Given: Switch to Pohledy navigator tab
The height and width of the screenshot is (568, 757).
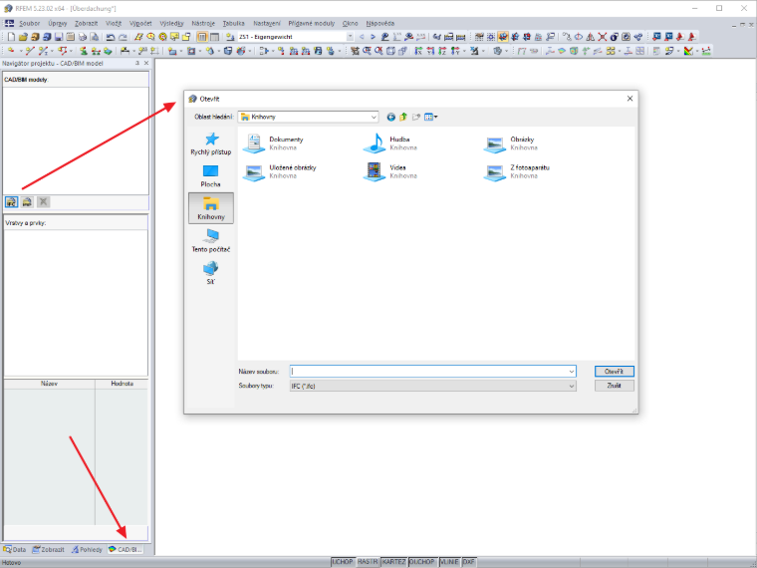Looking at the screenshot, I should [x=88, y=550].
